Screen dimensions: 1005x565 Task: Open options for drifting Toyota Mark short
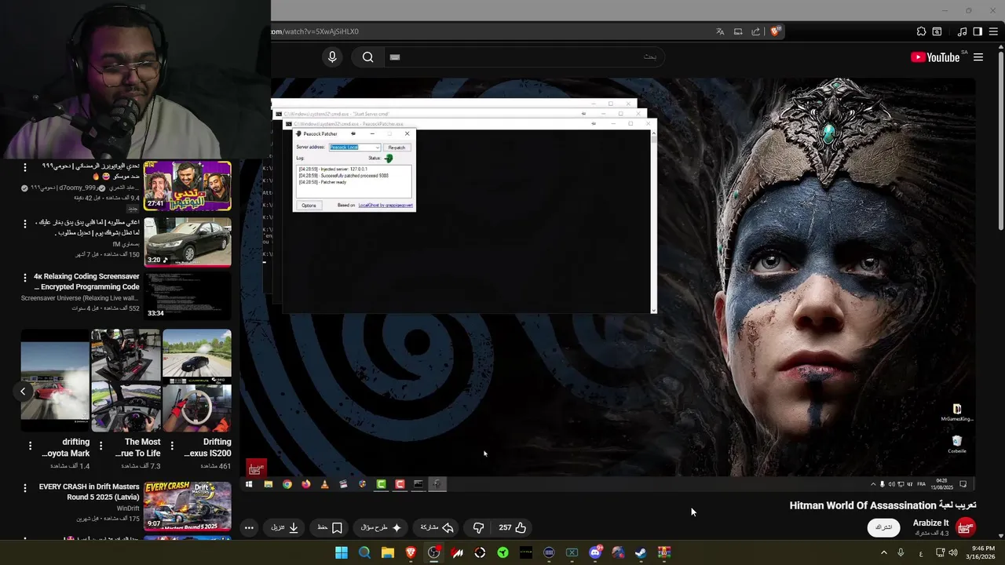(30, 446)
